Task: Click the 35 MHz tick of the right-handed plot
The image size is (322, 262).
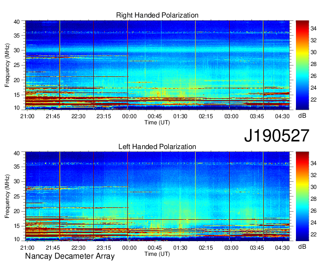Action: coord(17,36)
